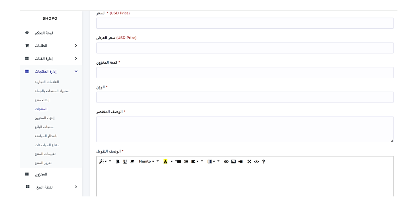Insert a link via the toolbar

(226, 162)
